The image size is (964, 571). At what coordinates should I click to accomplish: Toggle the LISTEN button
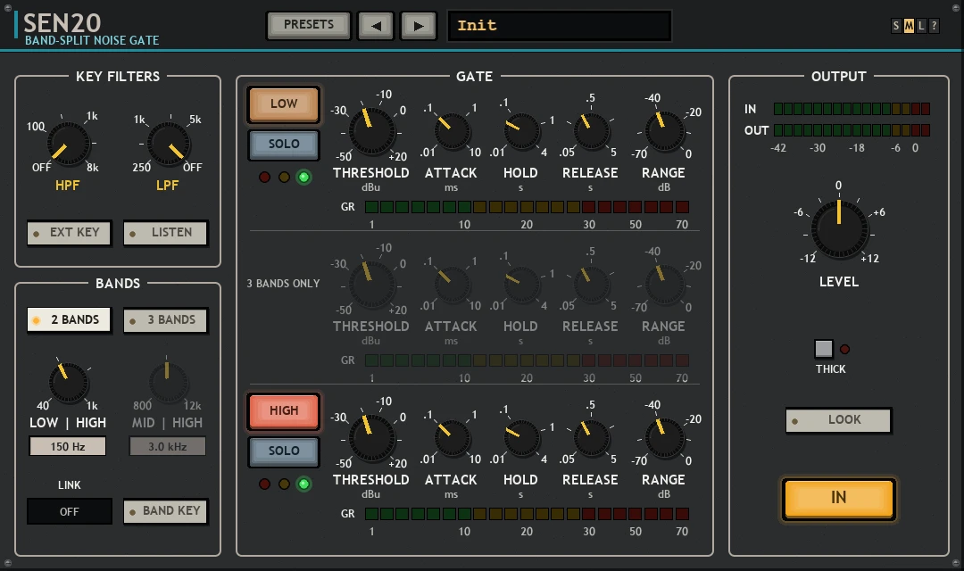point(165,233)
